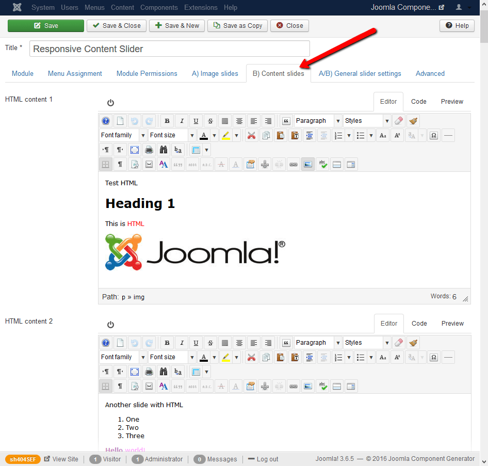Toggle show paragraph marks in HTML content 2
Image resolution: width=488 pixels, height=466 pixels.
tap(120, 387)
